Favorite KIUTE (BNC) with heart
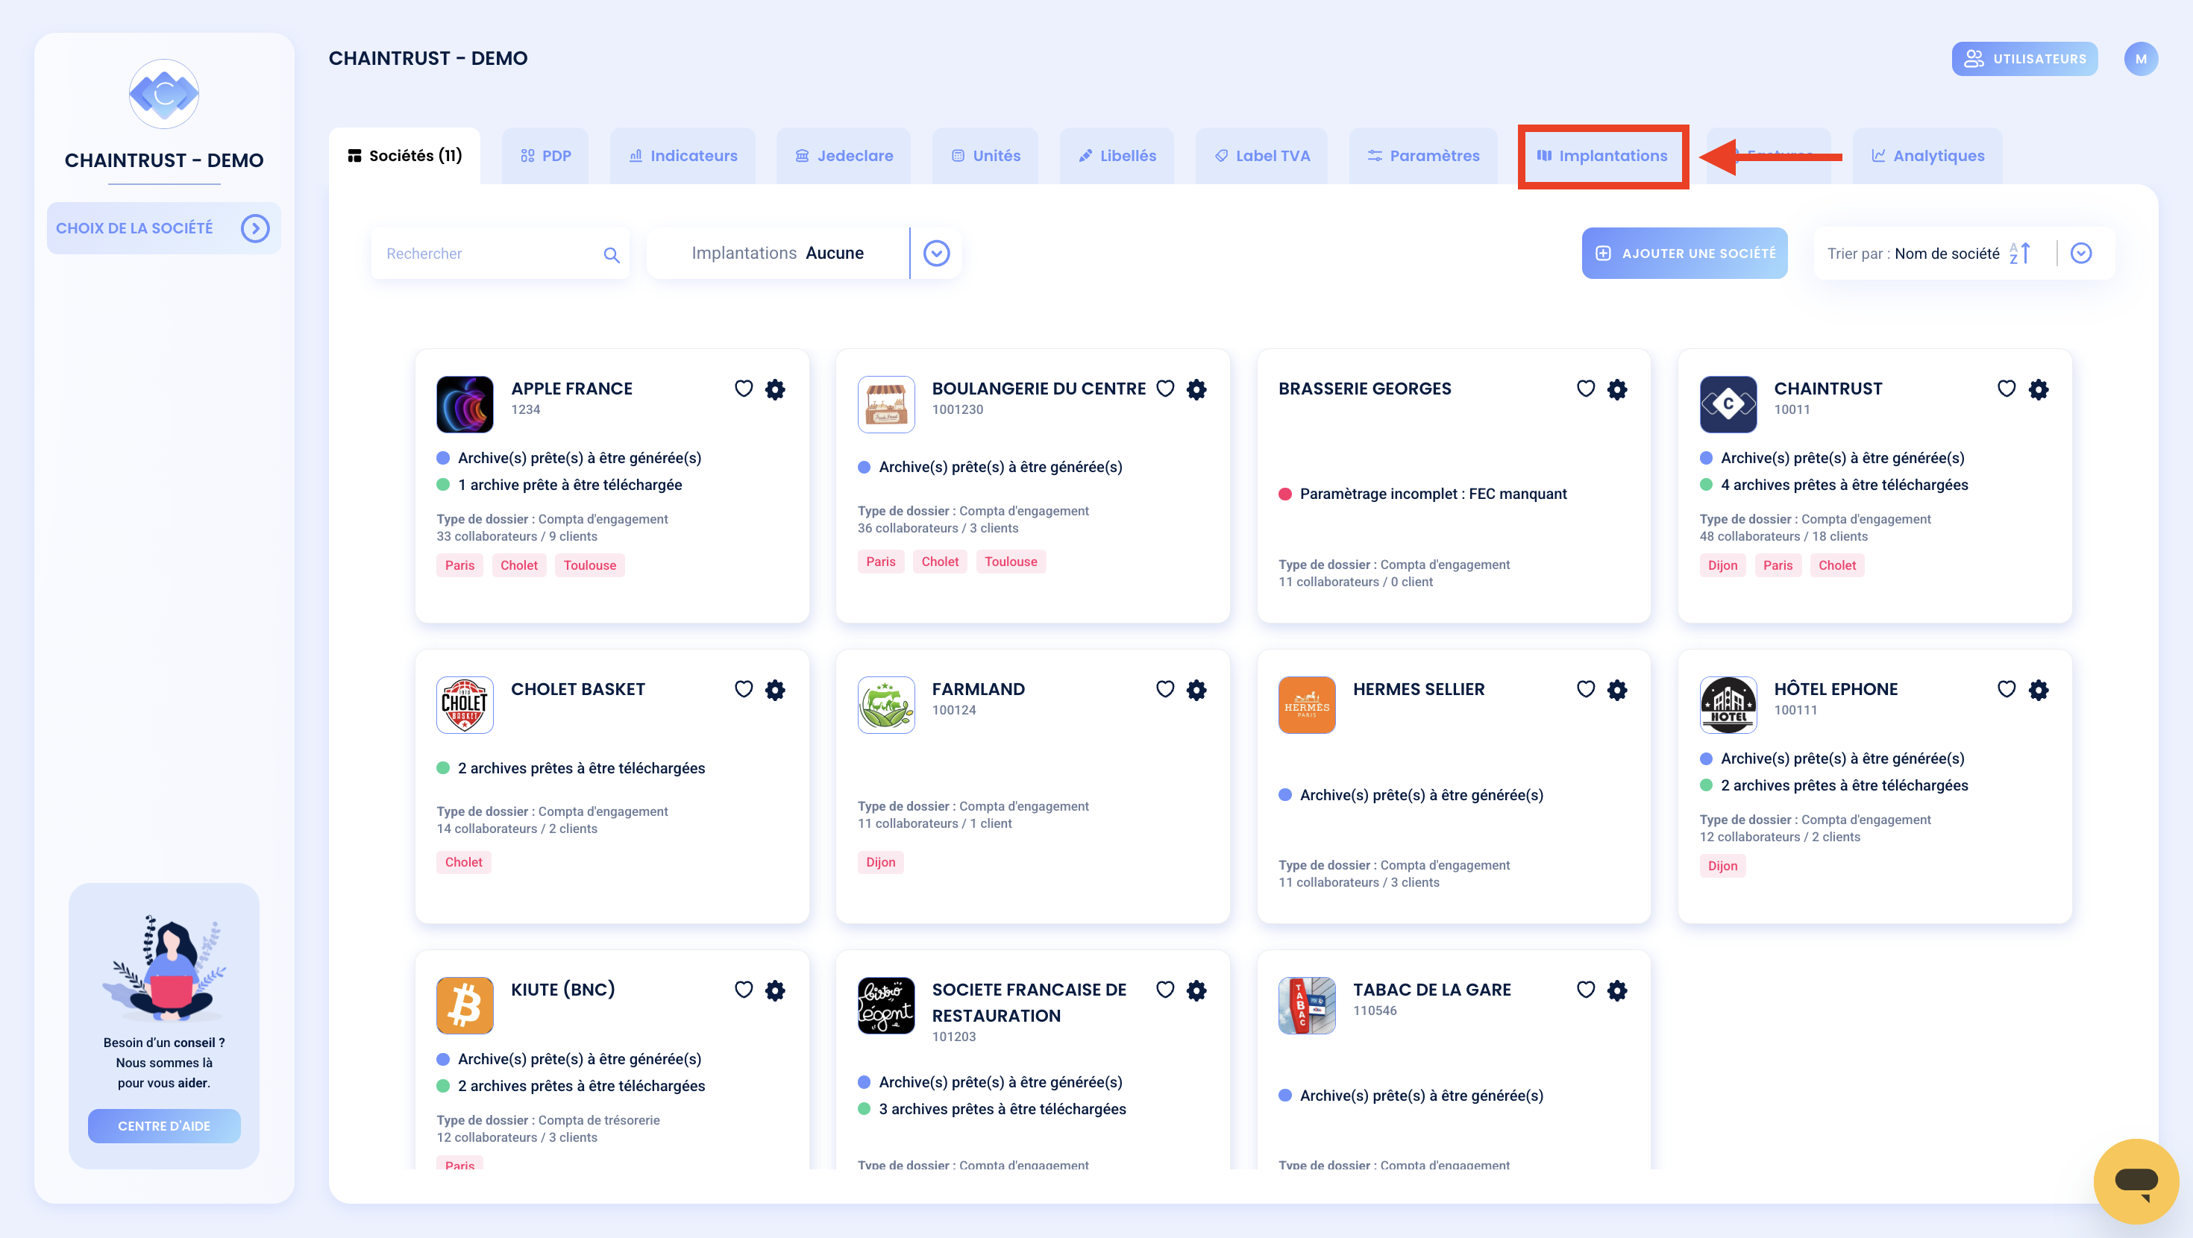This screenshot has height=1238, width=2193. [x=743, y=990]
